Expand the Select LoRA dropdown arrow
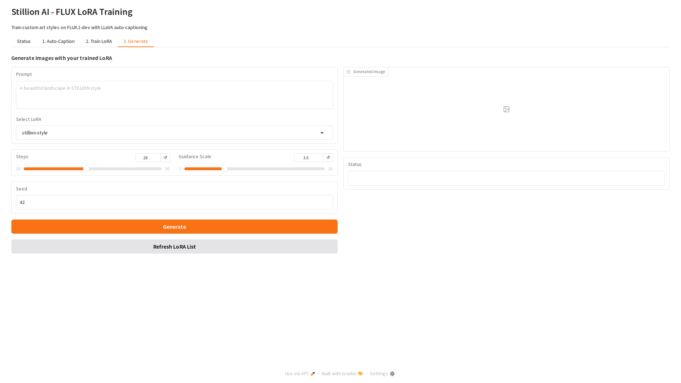 click(322, 133)
